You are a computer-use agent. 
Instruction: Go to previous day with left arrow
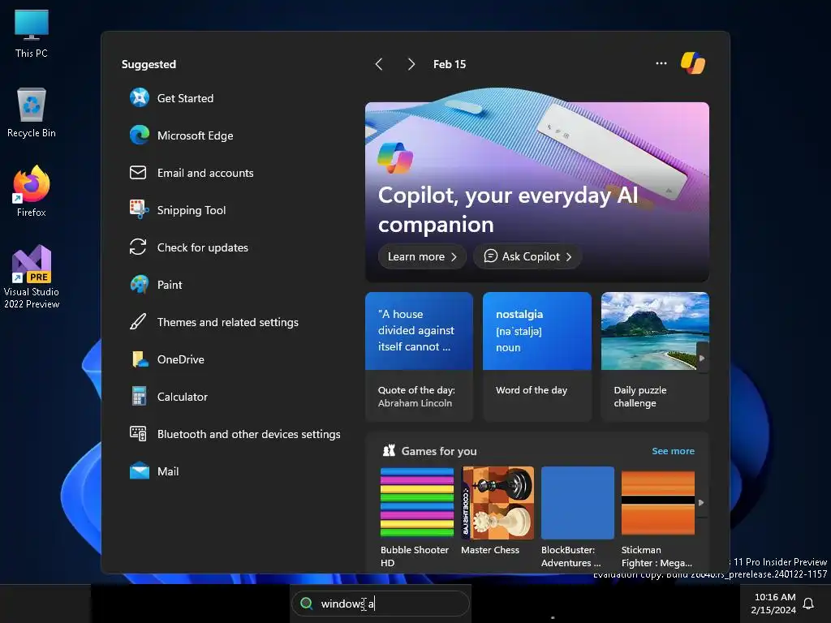pos(379,64)
